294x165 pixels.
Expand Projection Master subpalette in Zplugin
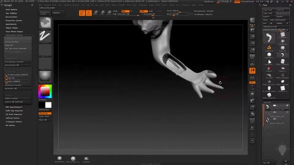click(x=14, y=21)
